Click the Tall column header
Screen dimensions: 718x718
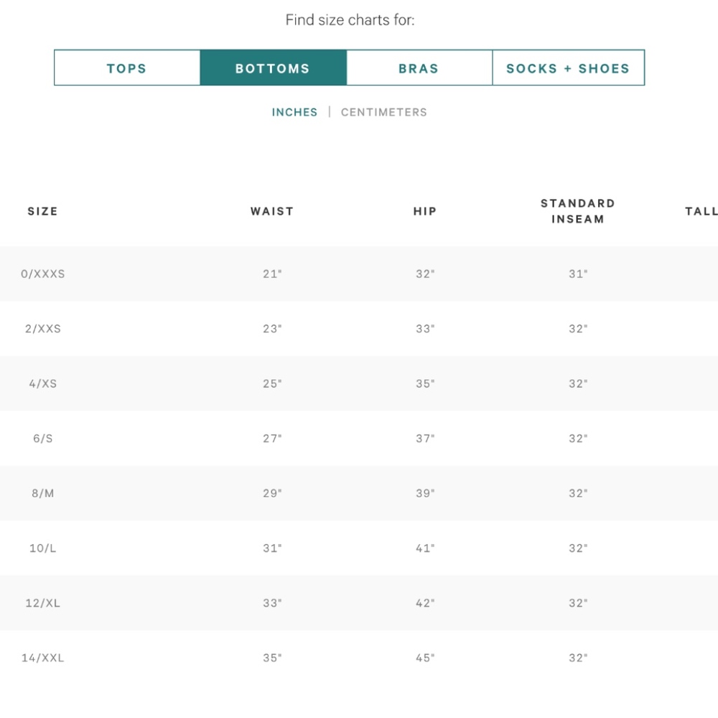[701, 211]
